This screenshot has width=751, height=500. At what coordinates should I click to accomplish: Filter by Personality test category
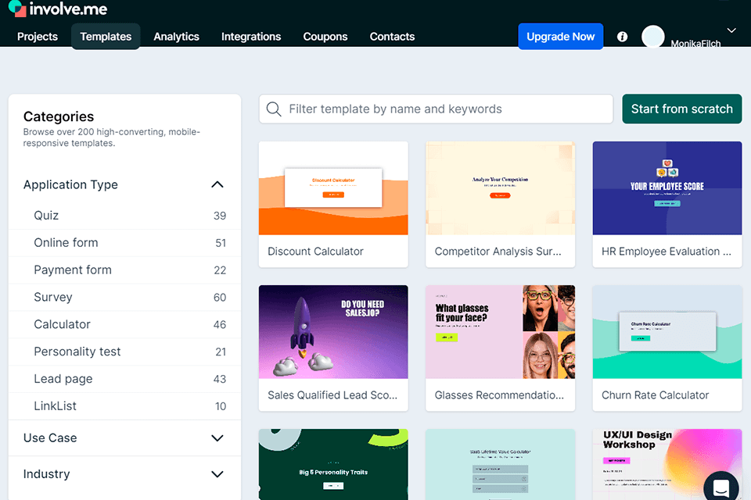(124, 352)
